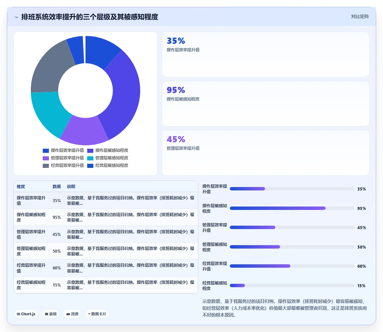Click the 45% progress bar for 管理层效率提升值
This screenshot has width=383, height=332.
click(292, 227)
